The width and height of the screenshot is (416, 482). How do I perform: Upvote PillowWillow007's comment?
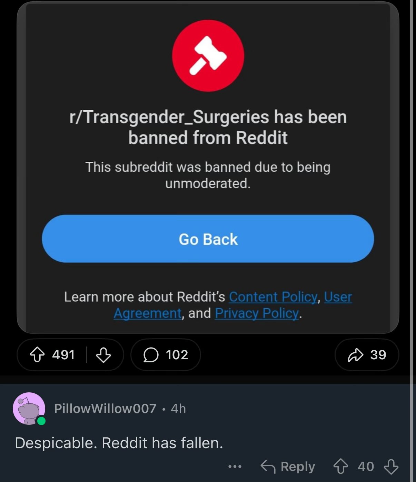click(340, 466)
